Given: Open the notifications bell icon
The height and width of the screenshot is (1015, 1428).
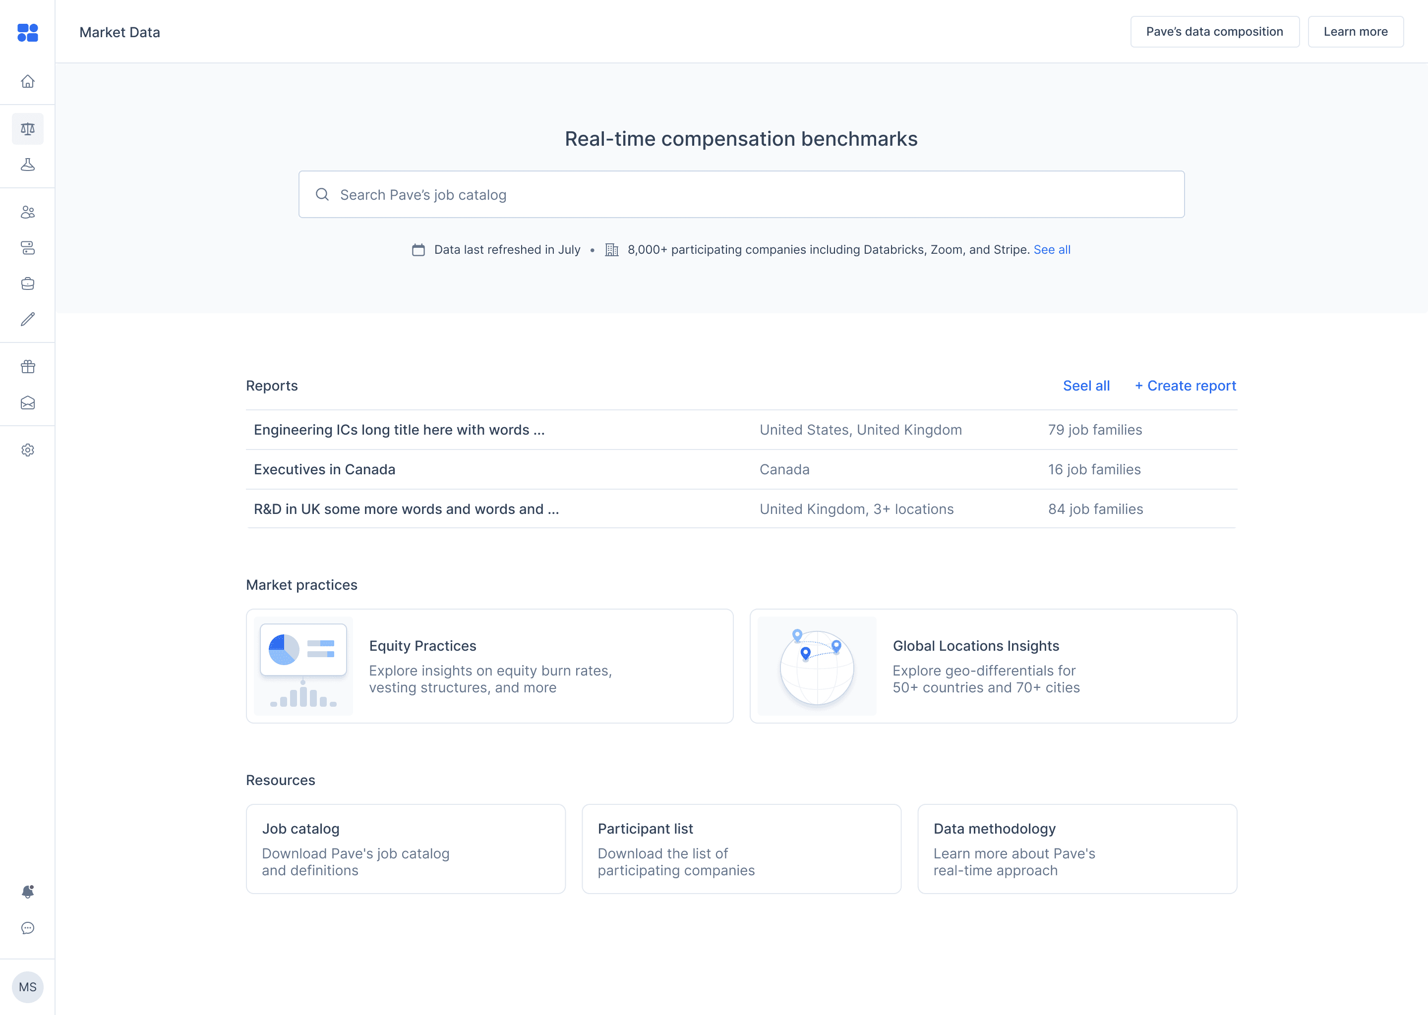Looking at the screenshot, I should click(27, 892).
